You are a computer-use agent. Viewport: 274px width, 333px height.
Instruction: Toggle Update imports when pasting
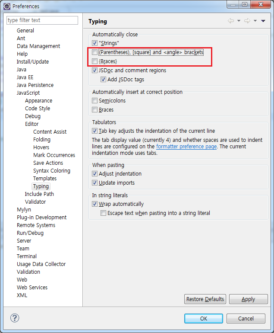pos(95,183)
